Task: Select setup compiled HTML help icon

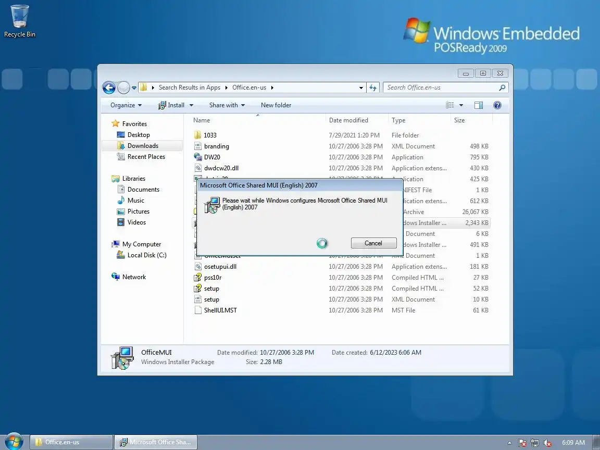Action: point(198,289)
